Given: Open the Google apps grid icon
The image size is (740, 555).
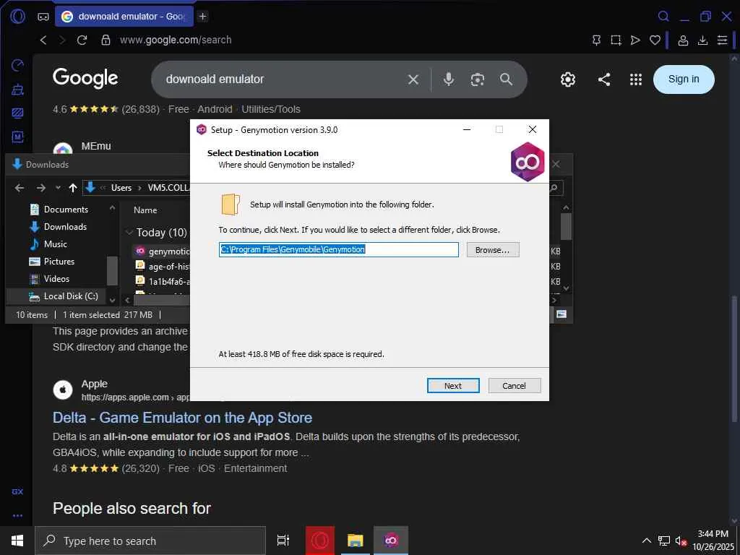Looking at the screenshot, I should pos(636,79).
